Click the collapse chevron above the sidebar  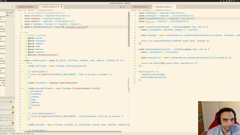click(12, 7)
